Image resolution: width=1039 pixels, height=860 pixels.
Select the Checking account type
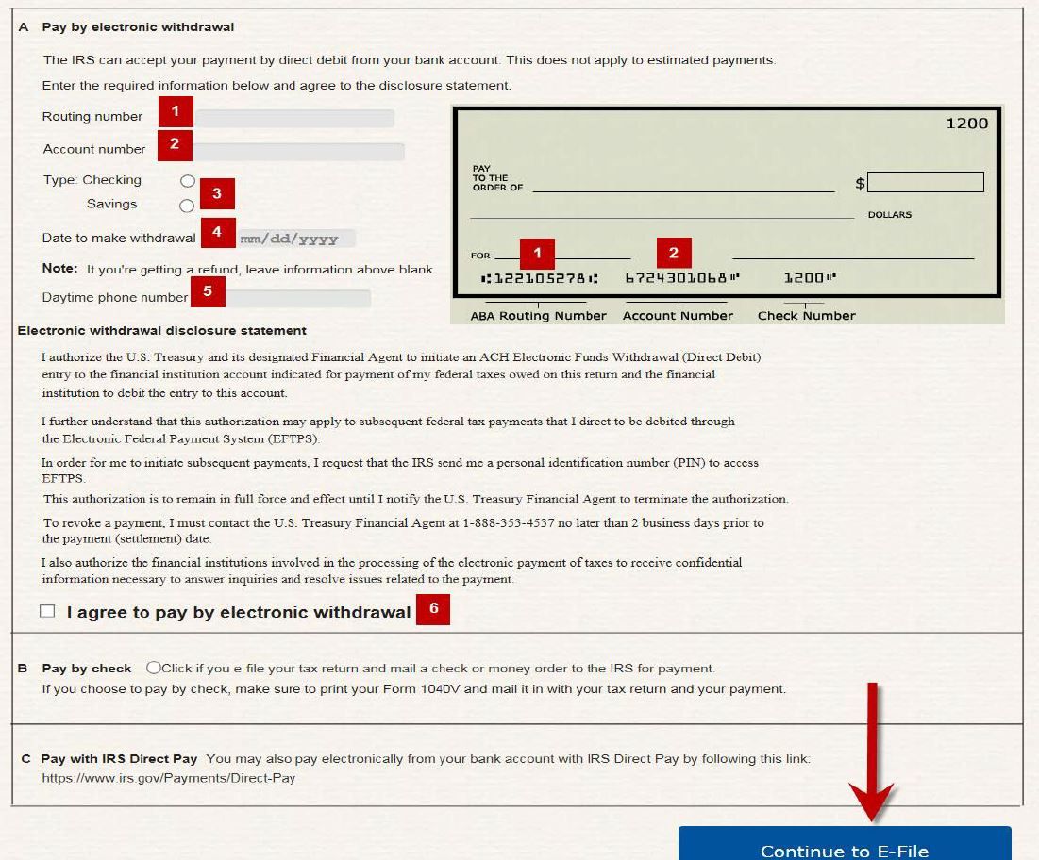(x=188, y=180)
